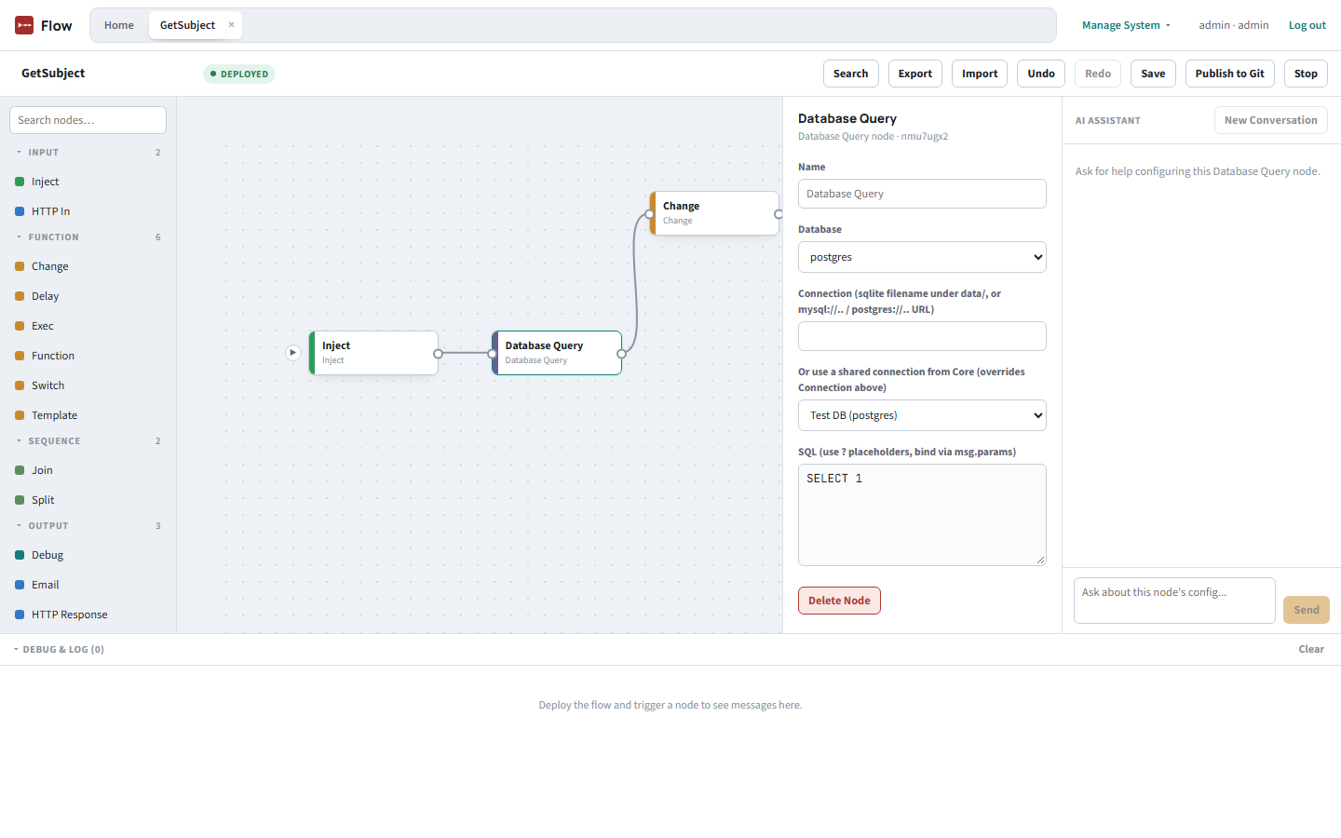Collapse the INPUT palette section
This screenshot has width=1341, height=838.
point(88,153)
